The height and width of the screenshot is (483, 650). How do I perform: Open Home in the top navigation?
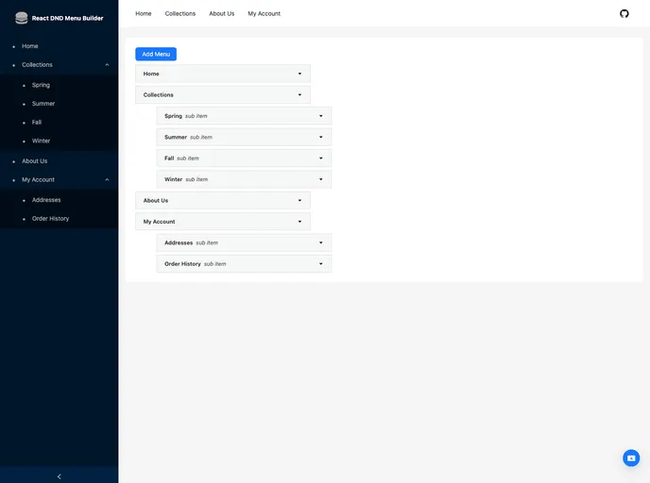pos(144,13)
